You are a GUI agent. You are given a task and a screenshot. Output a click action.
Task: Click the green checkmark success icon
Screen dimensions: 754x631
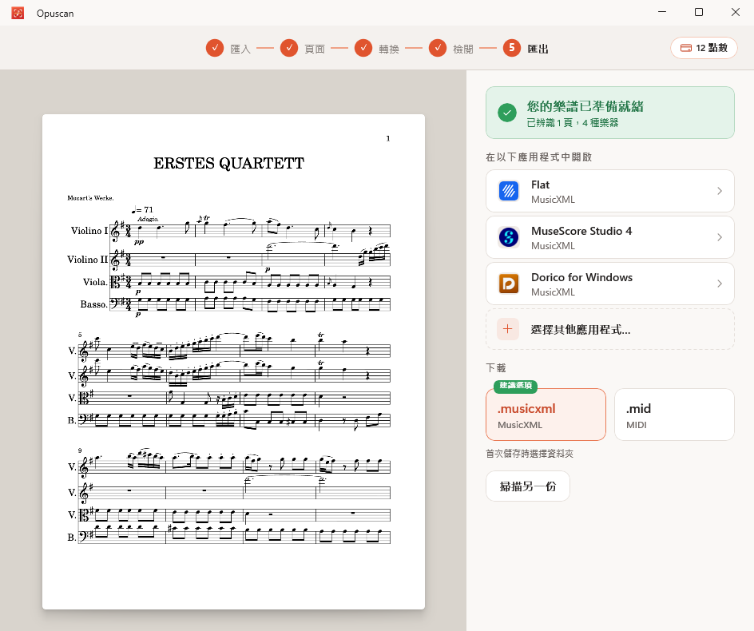tap(507, 113)
